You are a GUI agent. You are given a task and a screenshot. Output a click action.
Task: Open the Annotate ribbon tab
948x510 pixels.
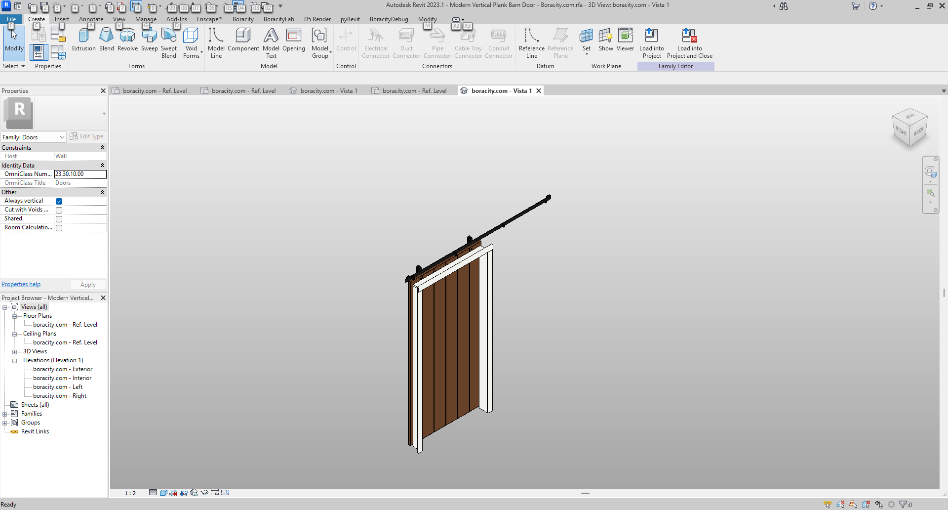[x=91, y=19]
